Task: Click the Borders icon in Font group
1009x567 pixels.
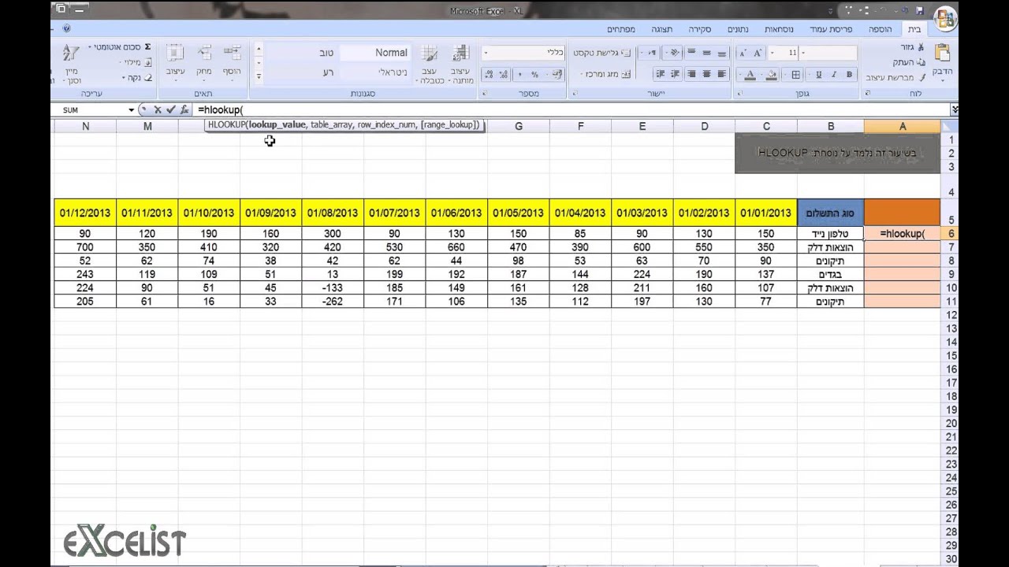Action: (796, 75)
